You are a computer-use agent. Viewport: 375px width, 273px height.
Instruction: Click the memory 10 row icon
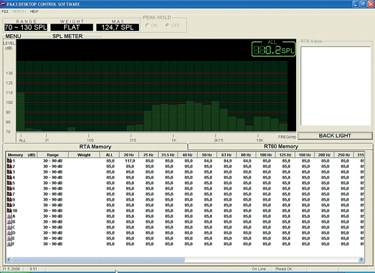[10, 211]
